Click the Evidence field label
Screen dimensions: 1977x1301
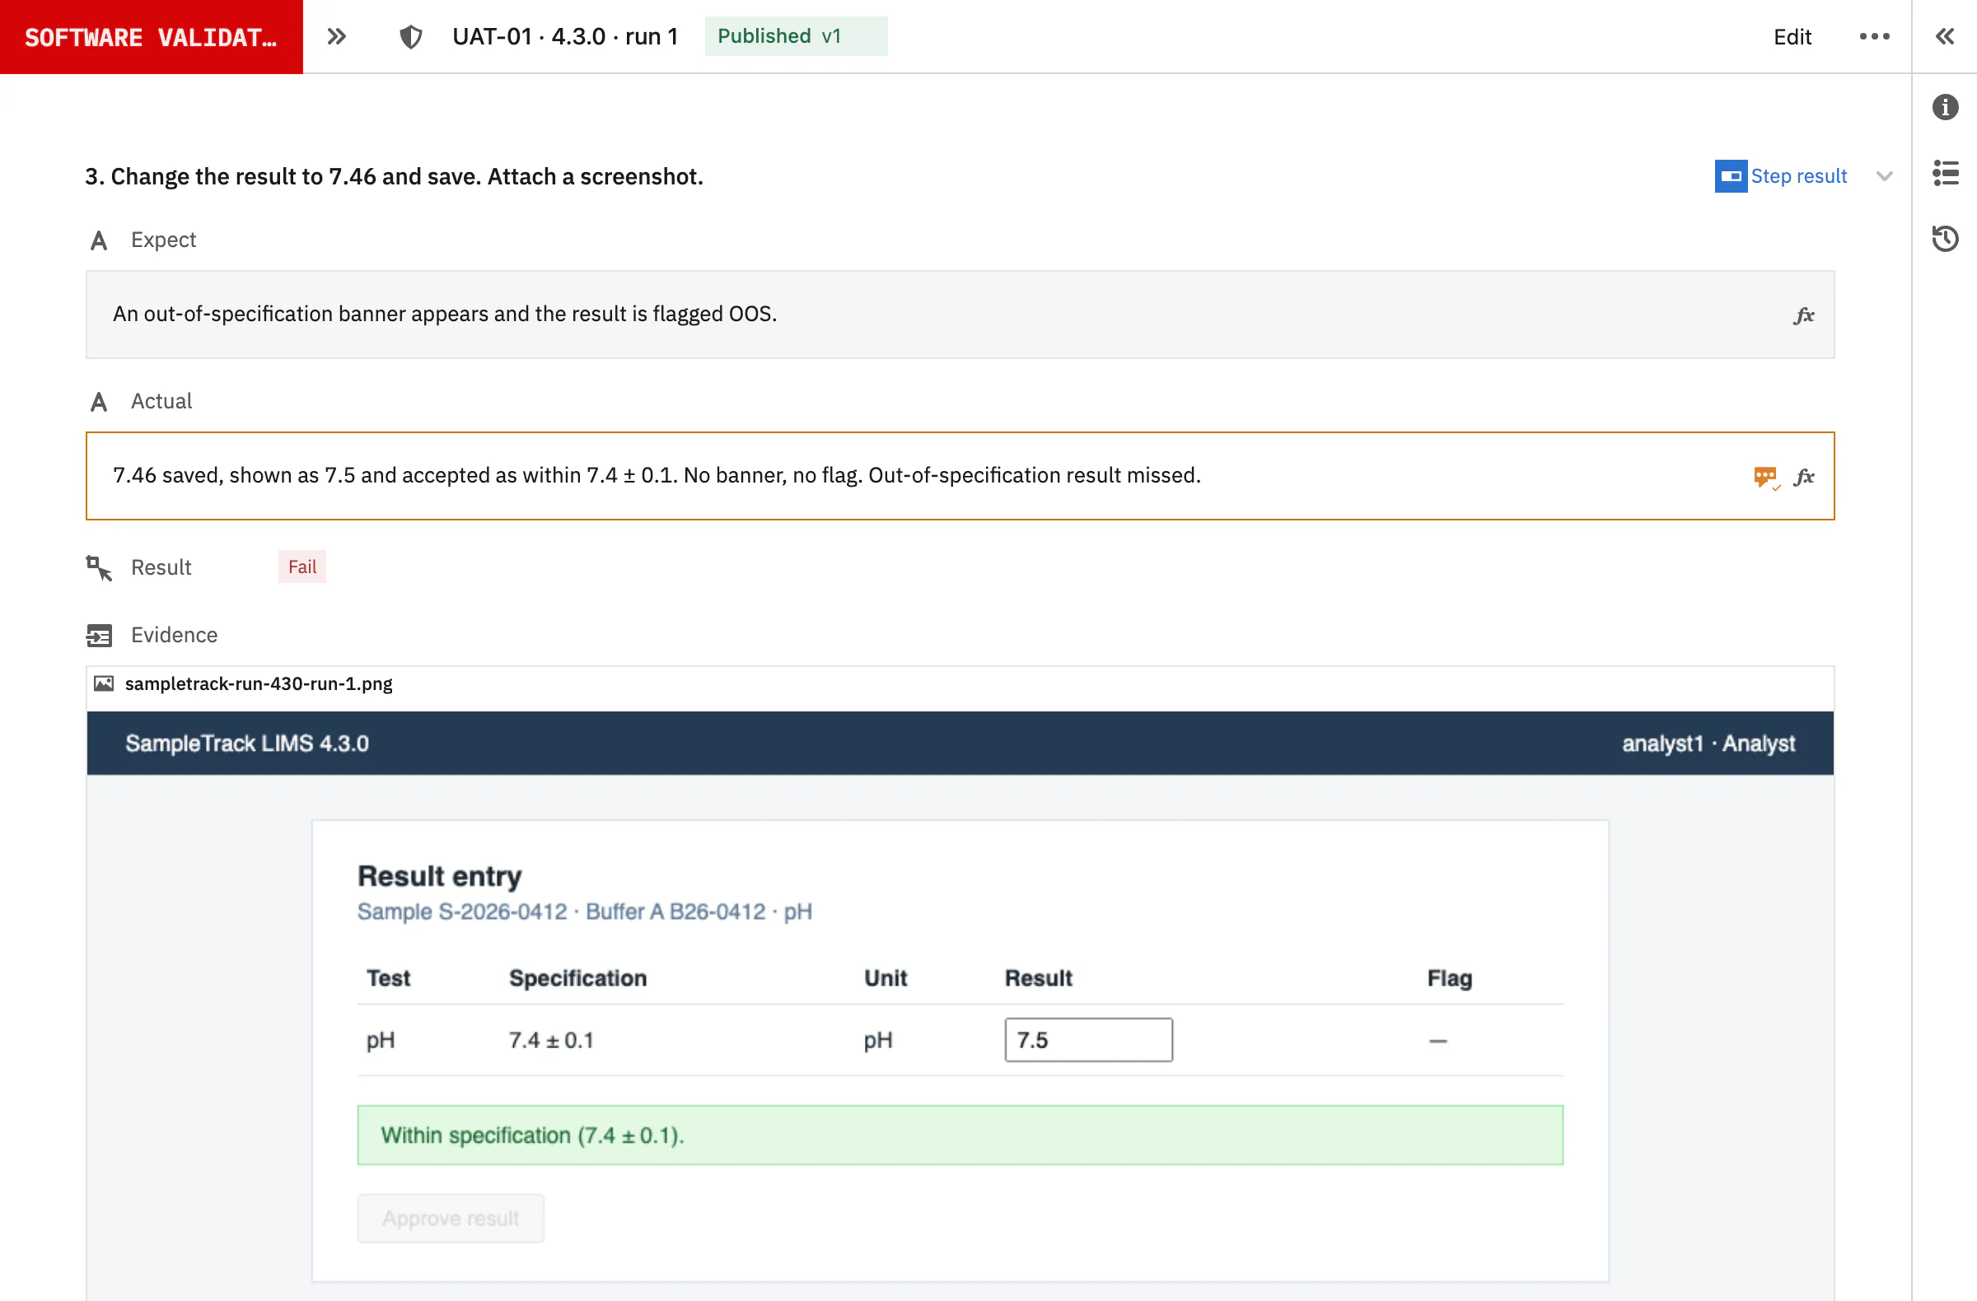coord(175,635)
